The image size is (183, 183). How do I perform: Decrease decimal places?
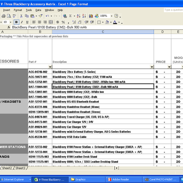point(80,22)
